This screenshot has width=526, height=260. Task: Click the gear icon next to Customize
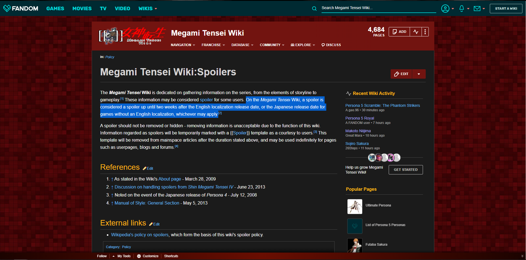(x=139, y=256)
